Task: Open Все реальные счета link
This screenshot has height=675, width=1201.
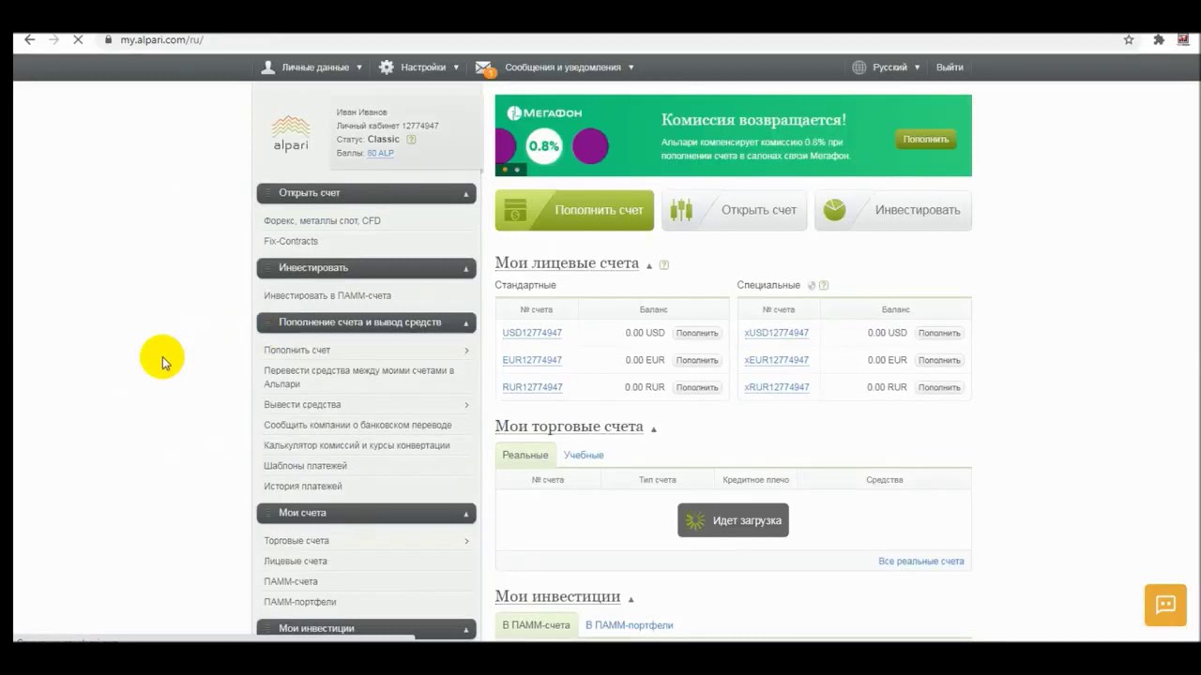Action: click(x=920, y=562)
